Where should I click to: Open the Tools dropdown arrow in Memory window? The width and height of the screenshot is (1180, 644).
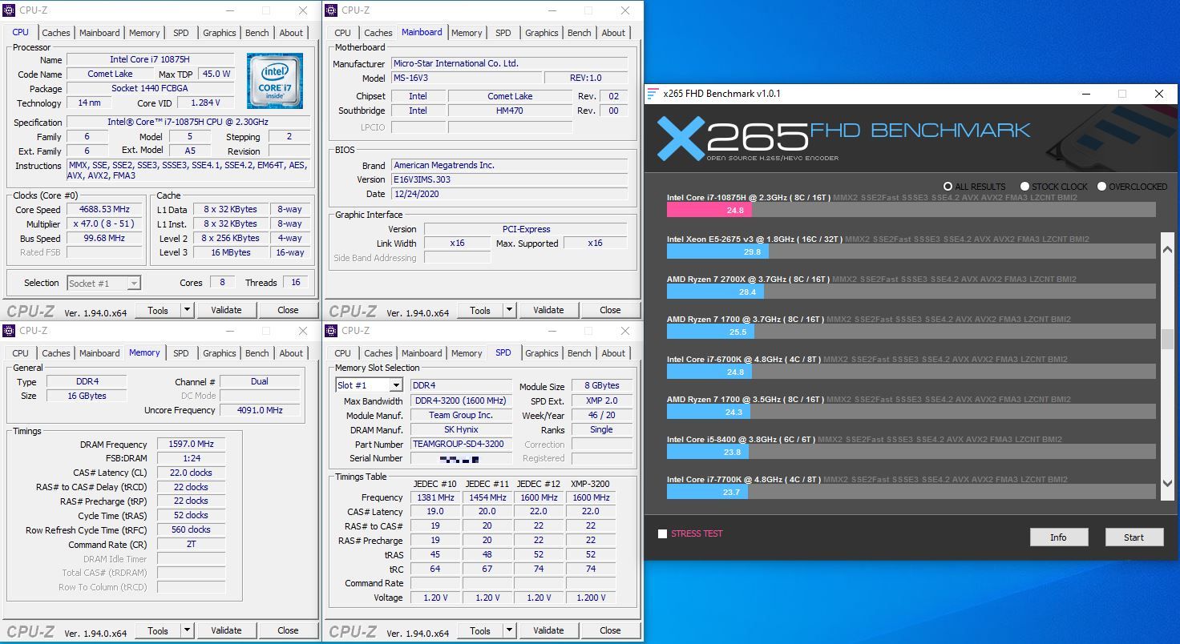187,630
